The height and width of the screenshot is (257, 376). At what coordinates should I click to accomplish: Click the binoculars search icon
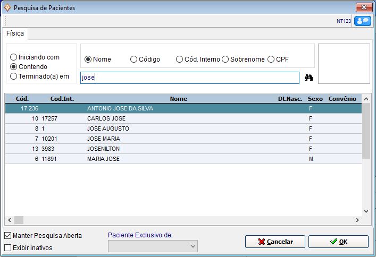(x=308, y=78)
